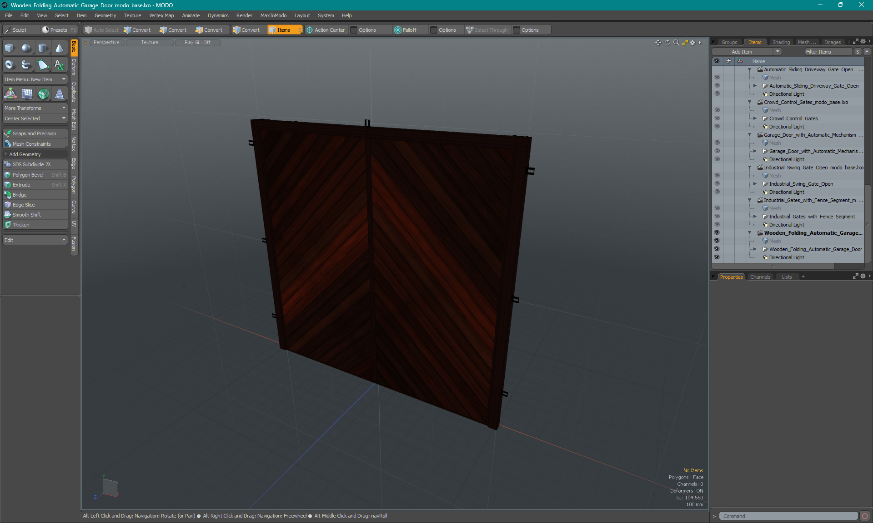873x523 pixels.
Task: Click the command record button
Action: click(864, 516)
